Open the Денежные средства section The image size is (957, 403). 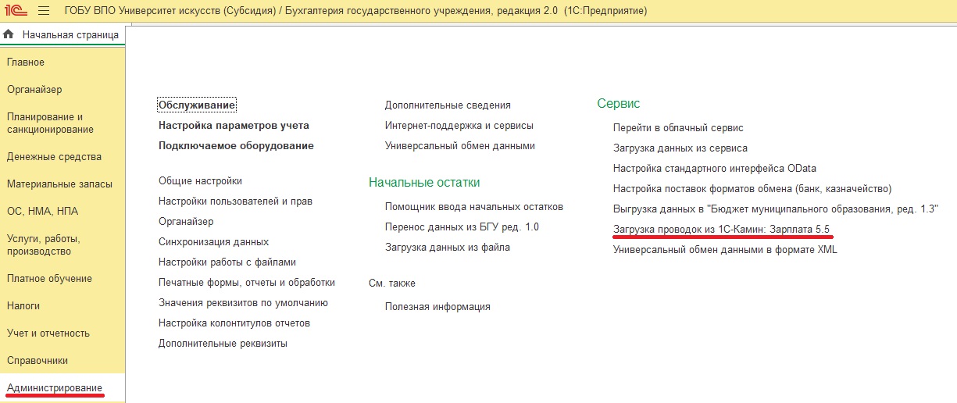coord(54,157)
